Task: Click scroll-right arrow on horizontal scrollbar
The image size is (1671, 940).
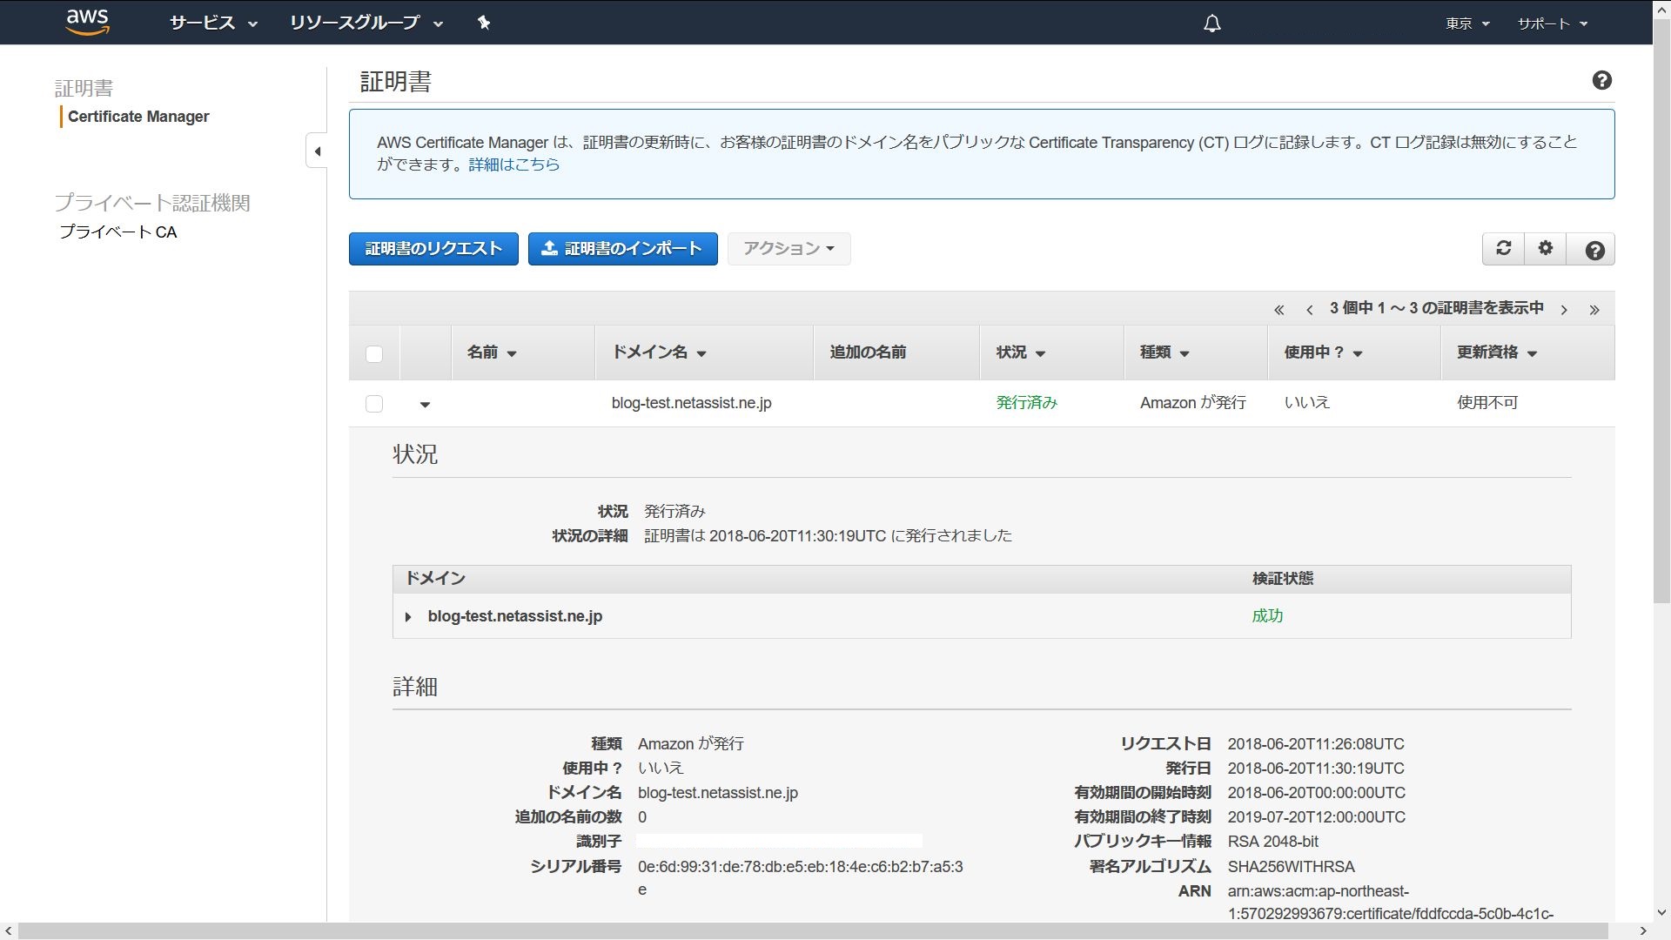Action: (1643, 931)
